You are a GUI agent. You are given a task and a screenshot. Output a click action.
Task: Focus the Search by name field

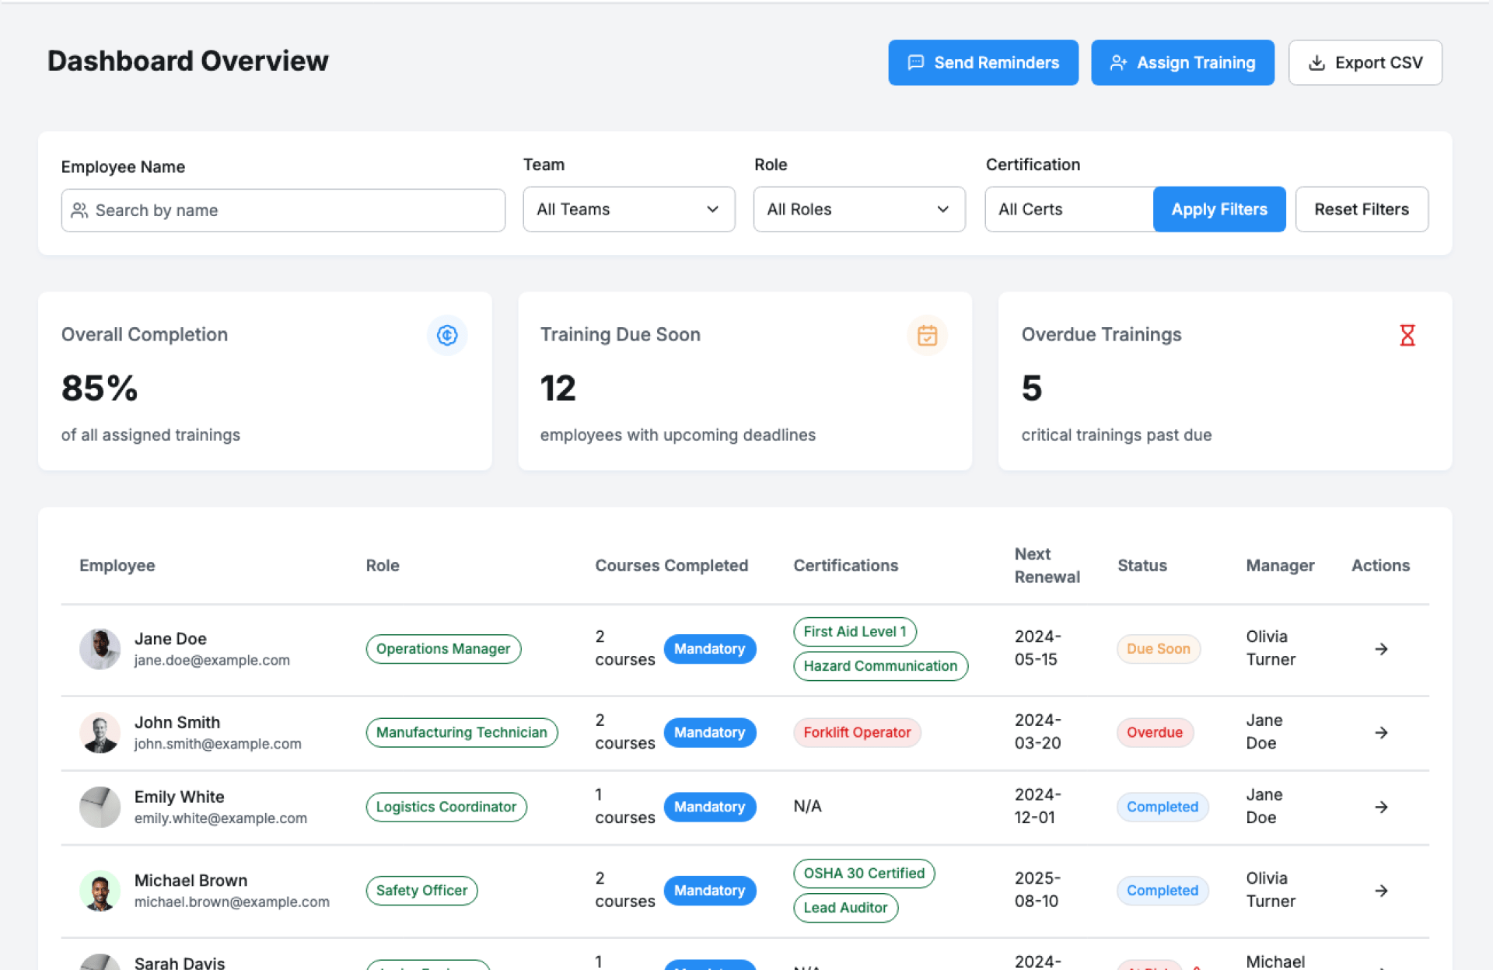pyautogui.click(x=283, y=211)
